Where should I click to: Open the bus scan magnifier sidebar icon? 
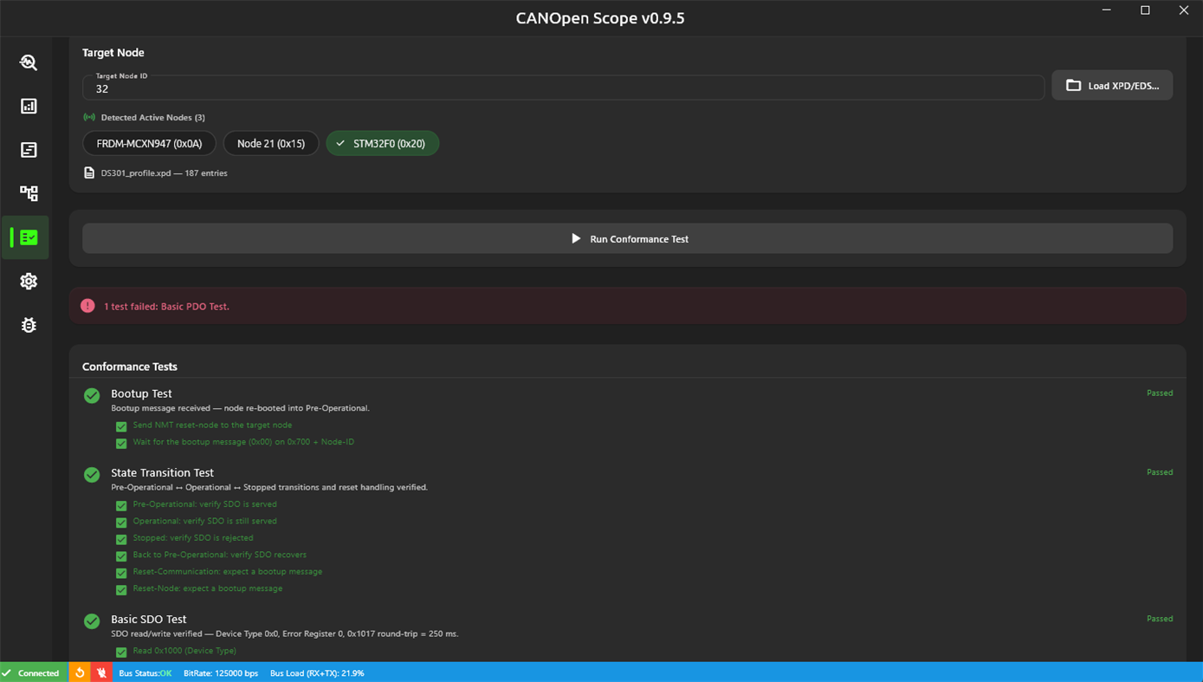[x=29, y=62]
